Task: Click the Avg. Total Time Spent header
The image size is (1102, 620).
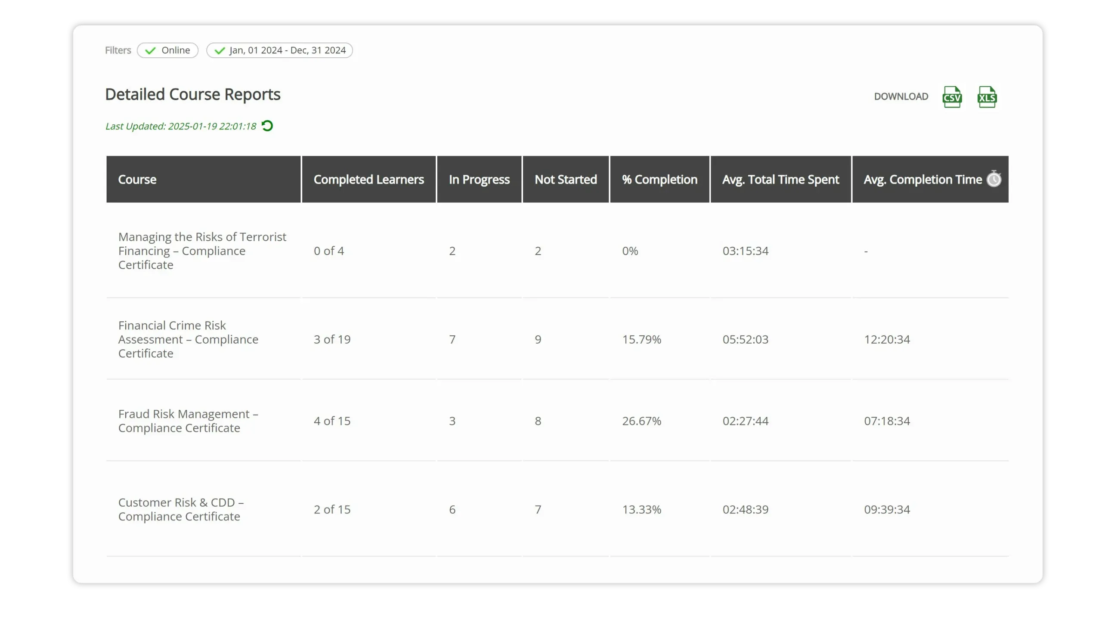Action: tap(780, 180)
